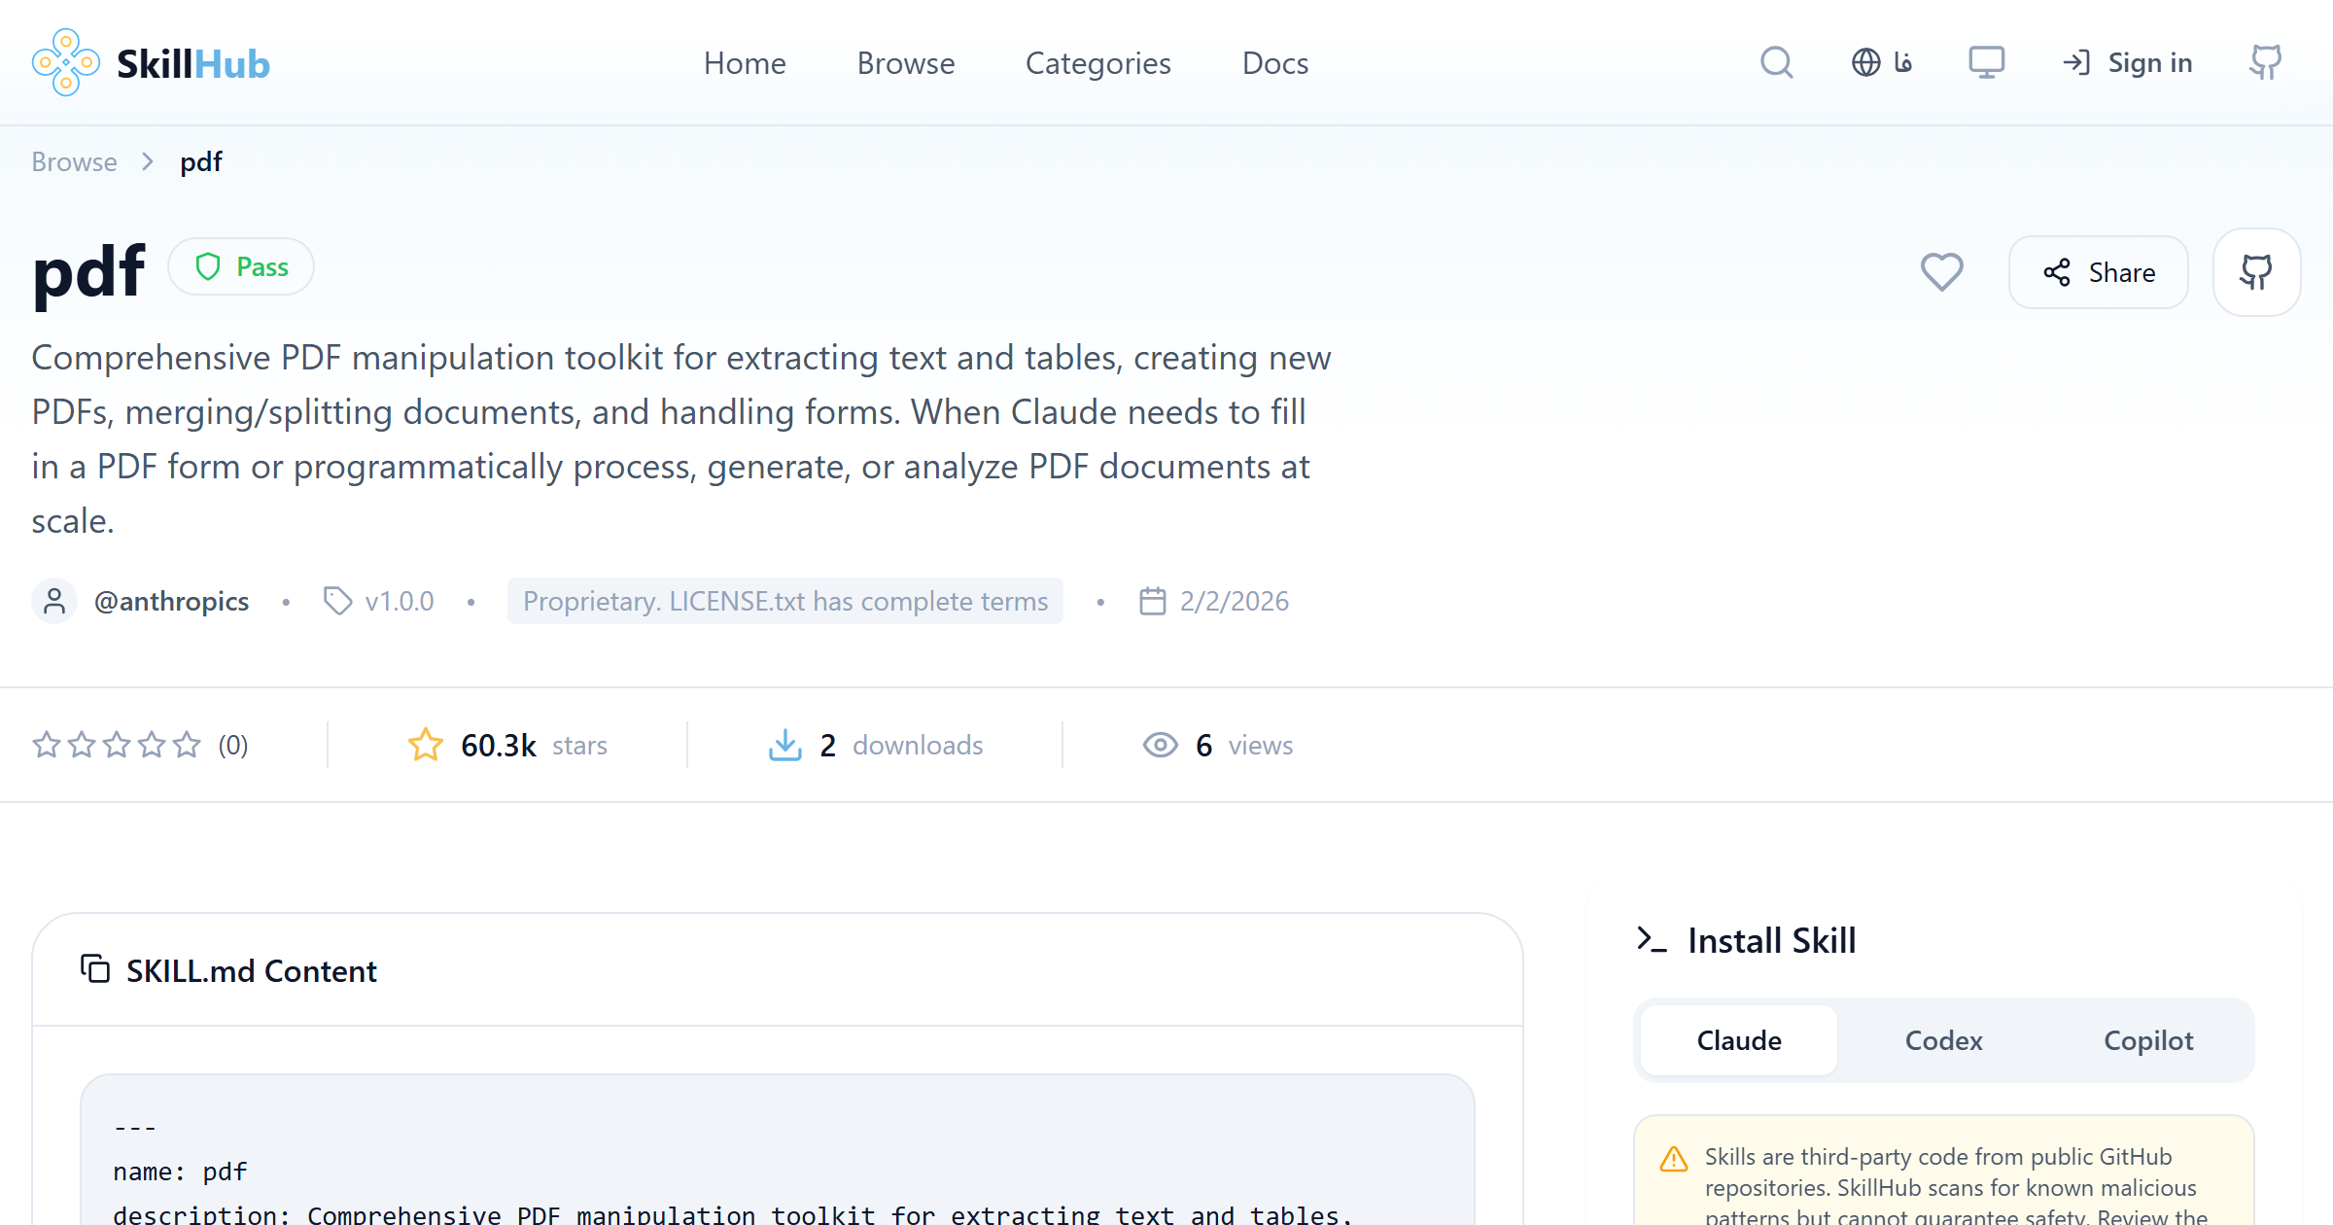Select the Codex install tab

click(x=1943, y=1040)
